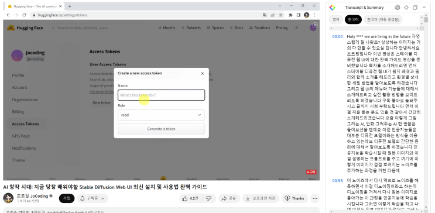Screen dimensions: 435x213
Task: Open a new Chrome tab with plus
Action: (70, 6)
